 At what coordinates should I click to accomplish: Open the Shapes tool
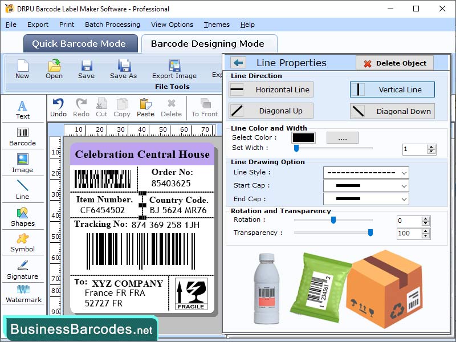[22, 217]
